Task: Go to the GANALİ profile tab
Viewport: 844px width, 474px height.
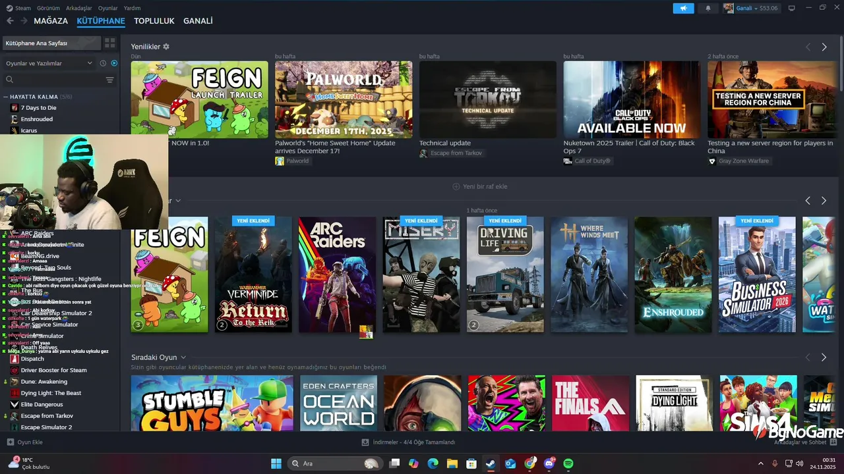Action: [x=198, y=21]
